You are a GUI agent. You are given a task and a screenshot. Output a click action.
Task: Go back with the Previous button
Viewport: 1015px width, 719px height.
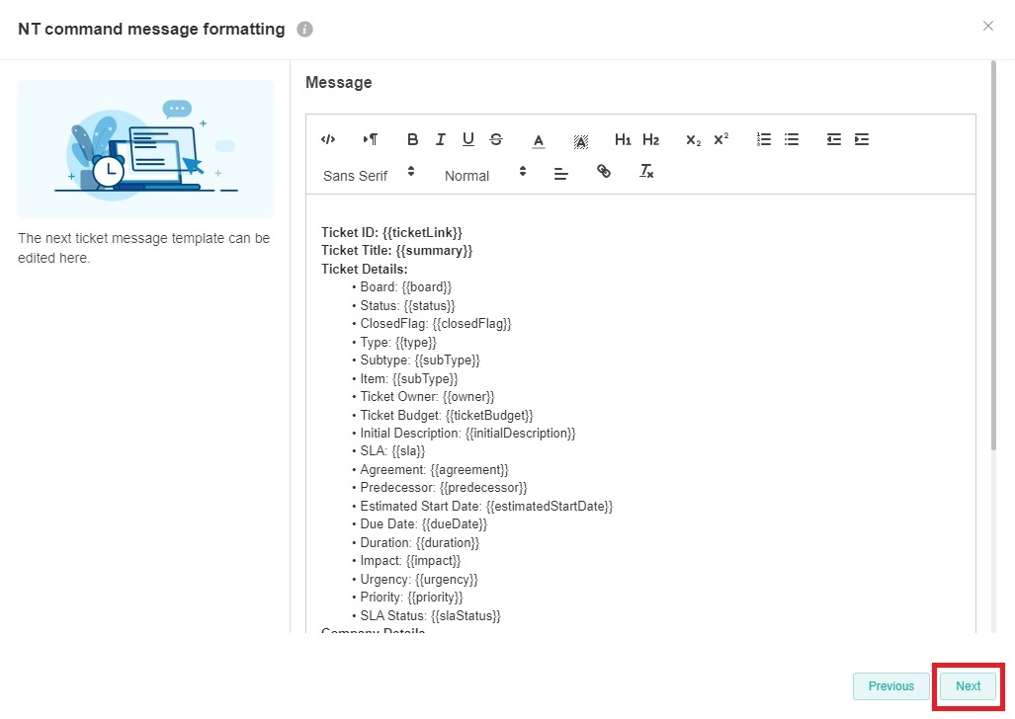pyautogui.click(x=890, y=686)
